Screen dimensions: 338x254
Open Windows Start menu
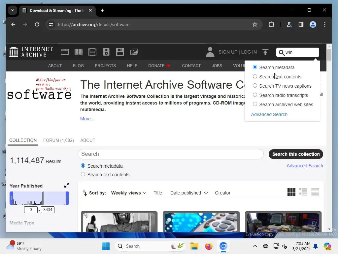point(106,246)
